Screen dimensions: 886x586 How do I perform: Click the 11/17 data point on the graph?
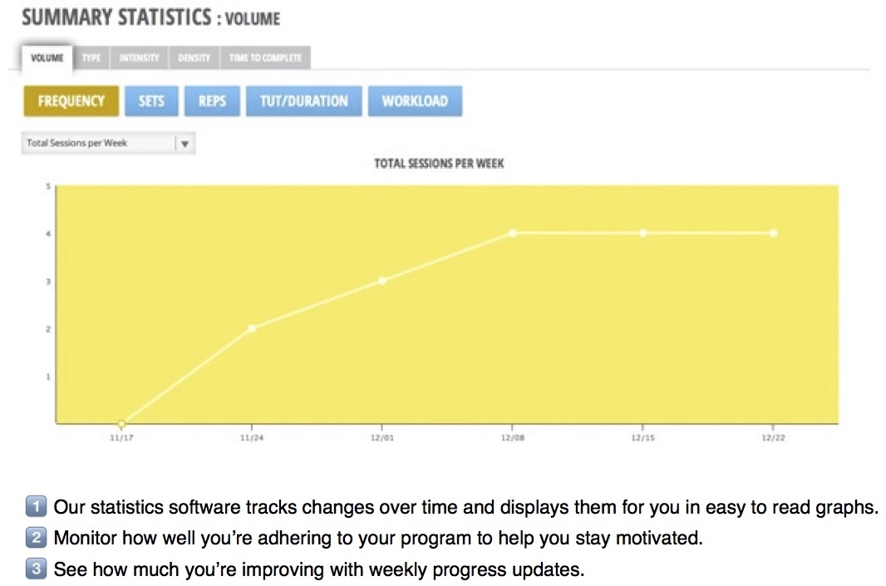[121, 423]
